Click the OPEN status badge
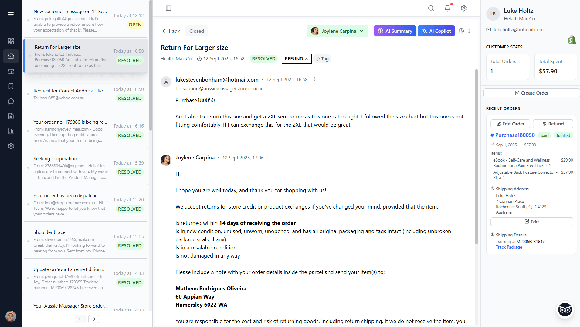This screenshot has height=327, width=580. tap(135, 25)
